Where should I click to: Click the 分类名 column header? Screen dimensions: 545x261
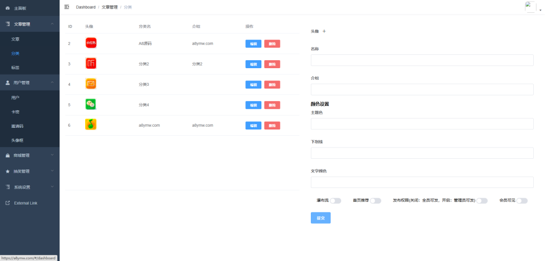145,27
